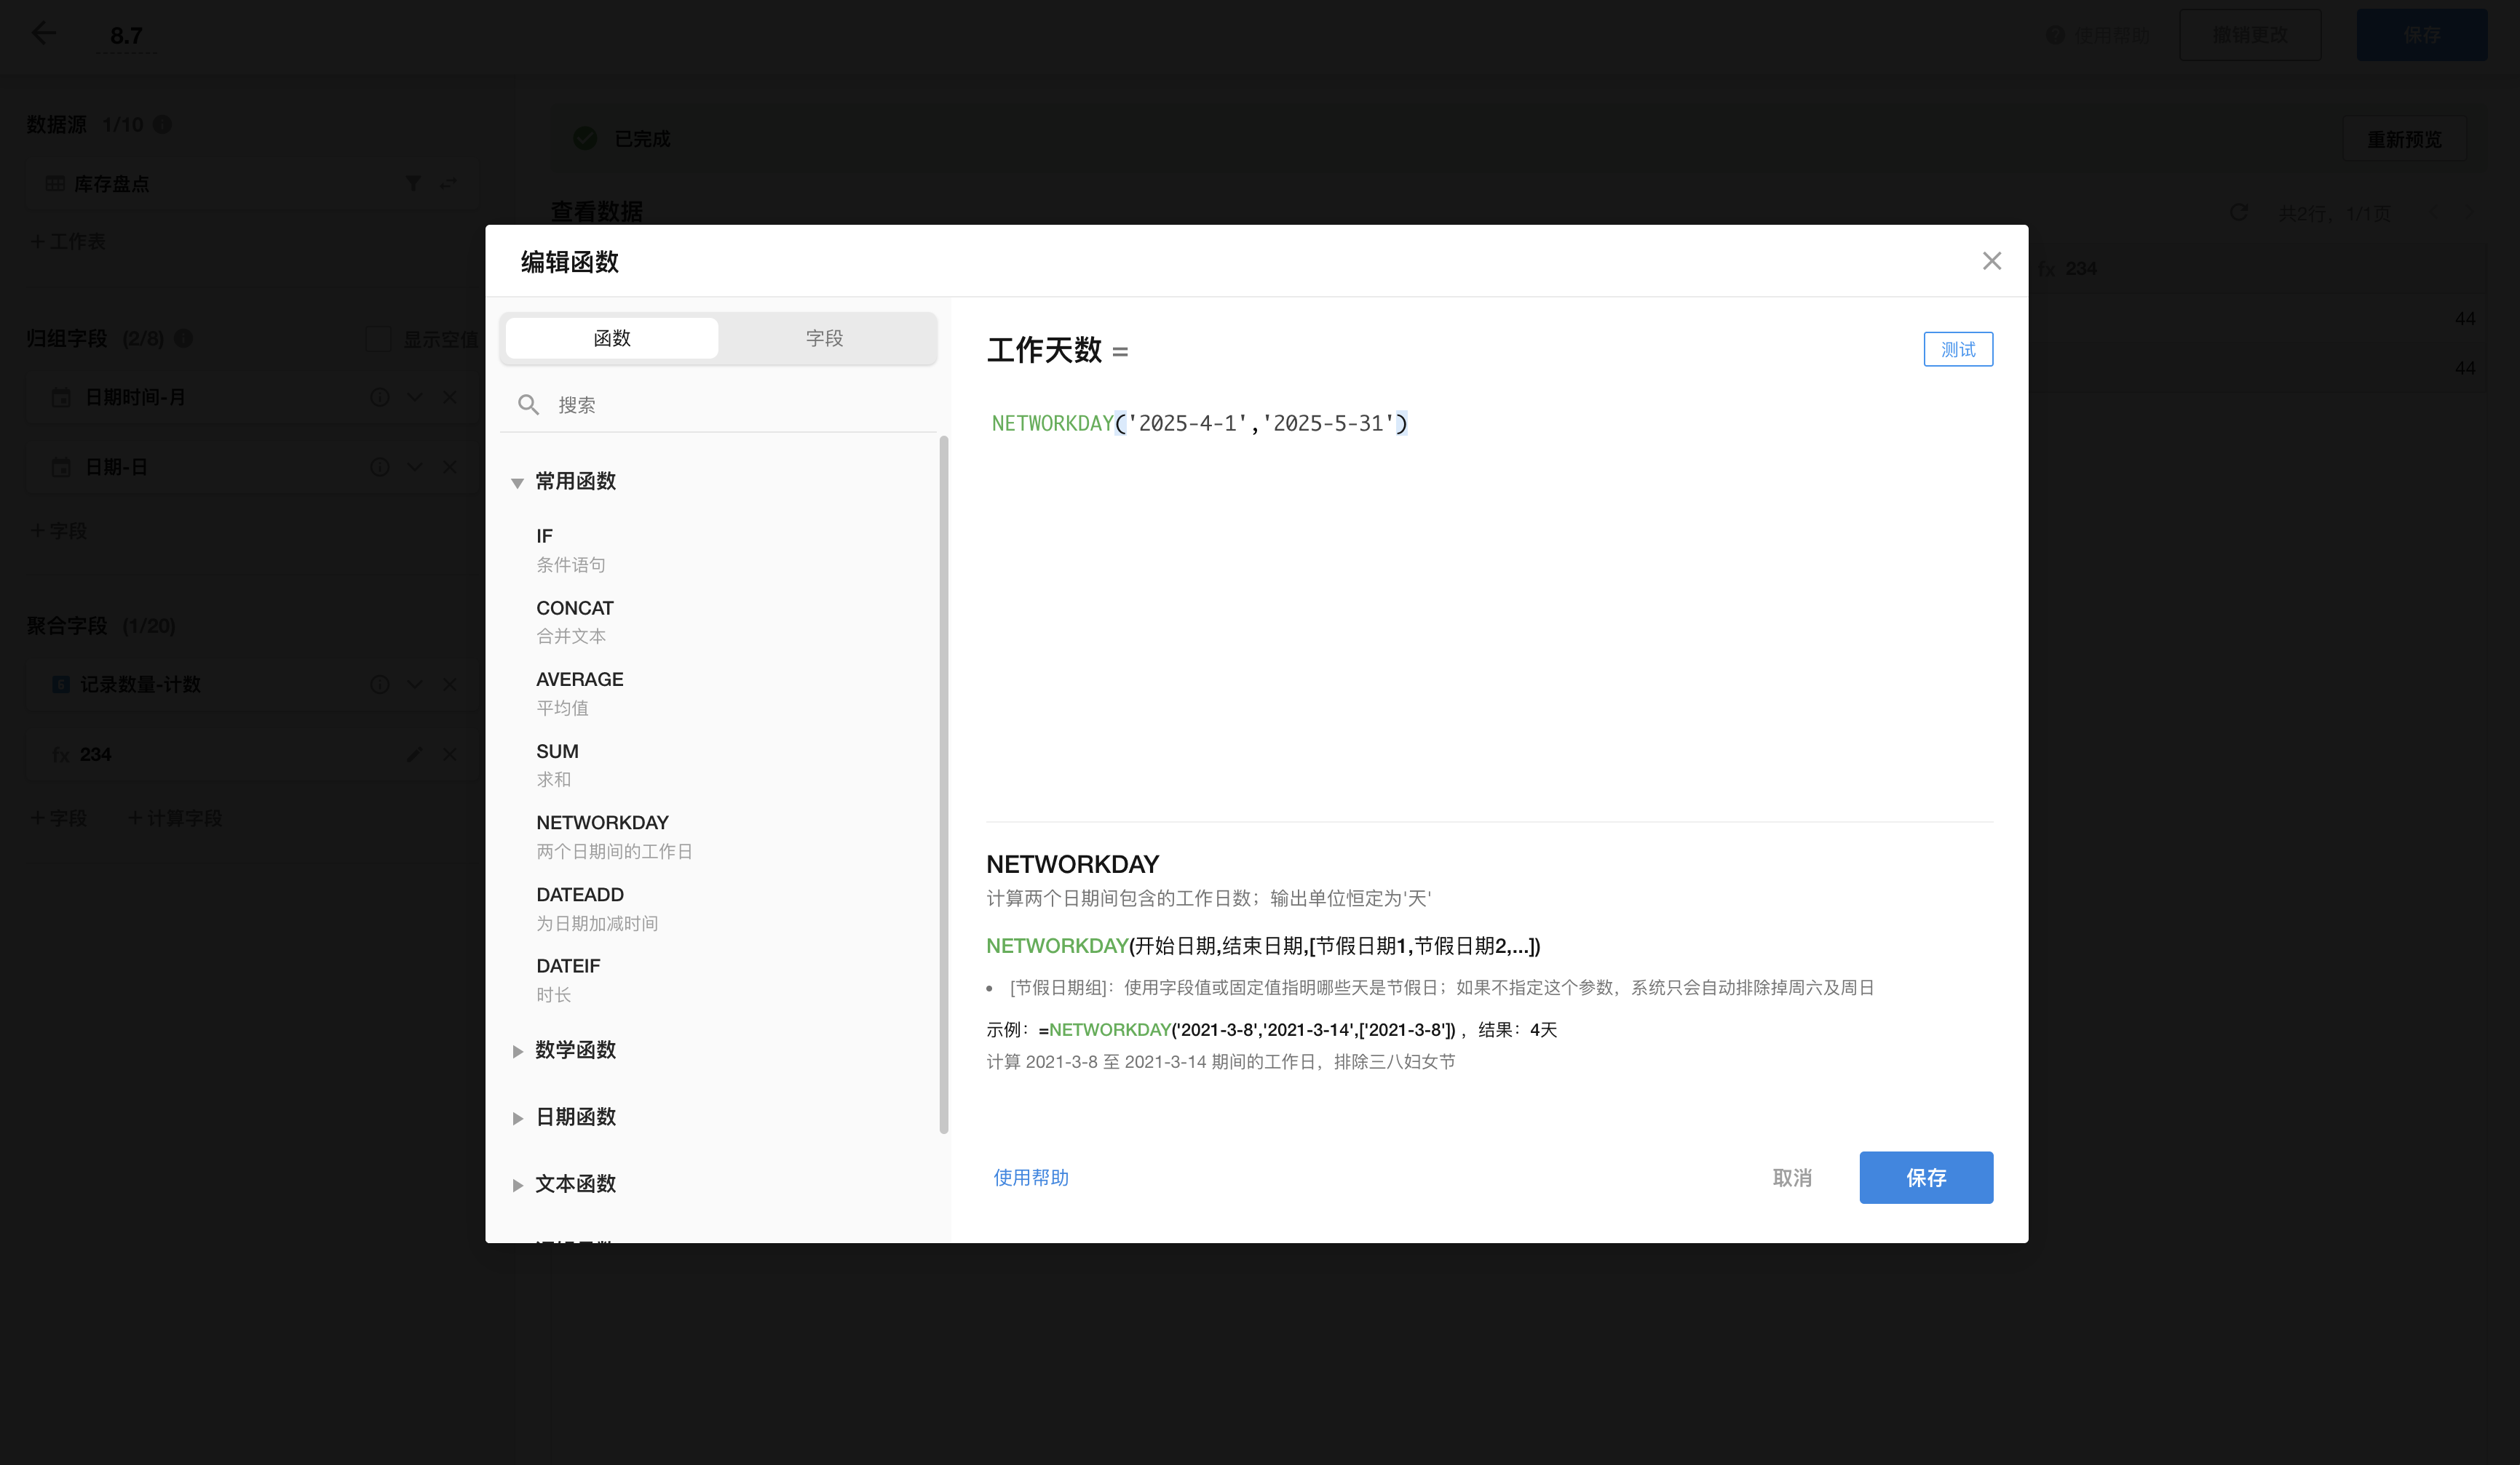
Task: Click the 8.7 title text
Action: [126, 35]
